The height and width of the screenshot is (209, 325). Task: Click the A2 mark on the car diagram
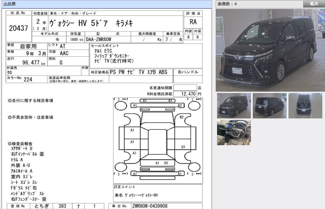(x=180, y=105)
